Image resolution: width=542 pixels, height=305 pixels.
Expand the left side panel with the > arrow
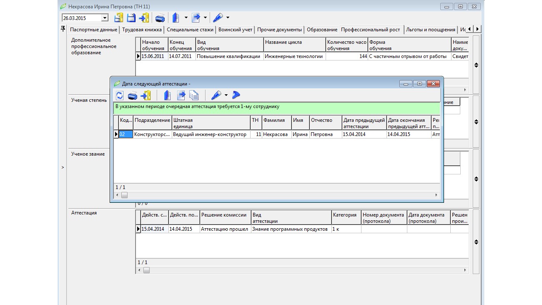point(63,167)
